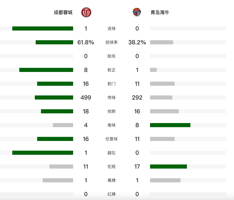Click 青岛海牛's 17 fouls value
The width and height of the screenshot is (234, 200).
point(137,167)
